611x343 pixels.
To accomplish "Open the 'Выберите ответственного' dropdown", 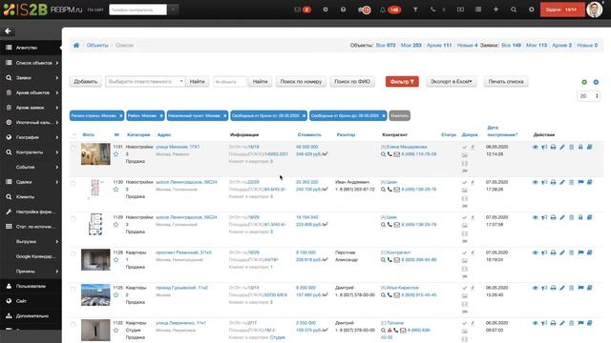I will coord(145,82).
